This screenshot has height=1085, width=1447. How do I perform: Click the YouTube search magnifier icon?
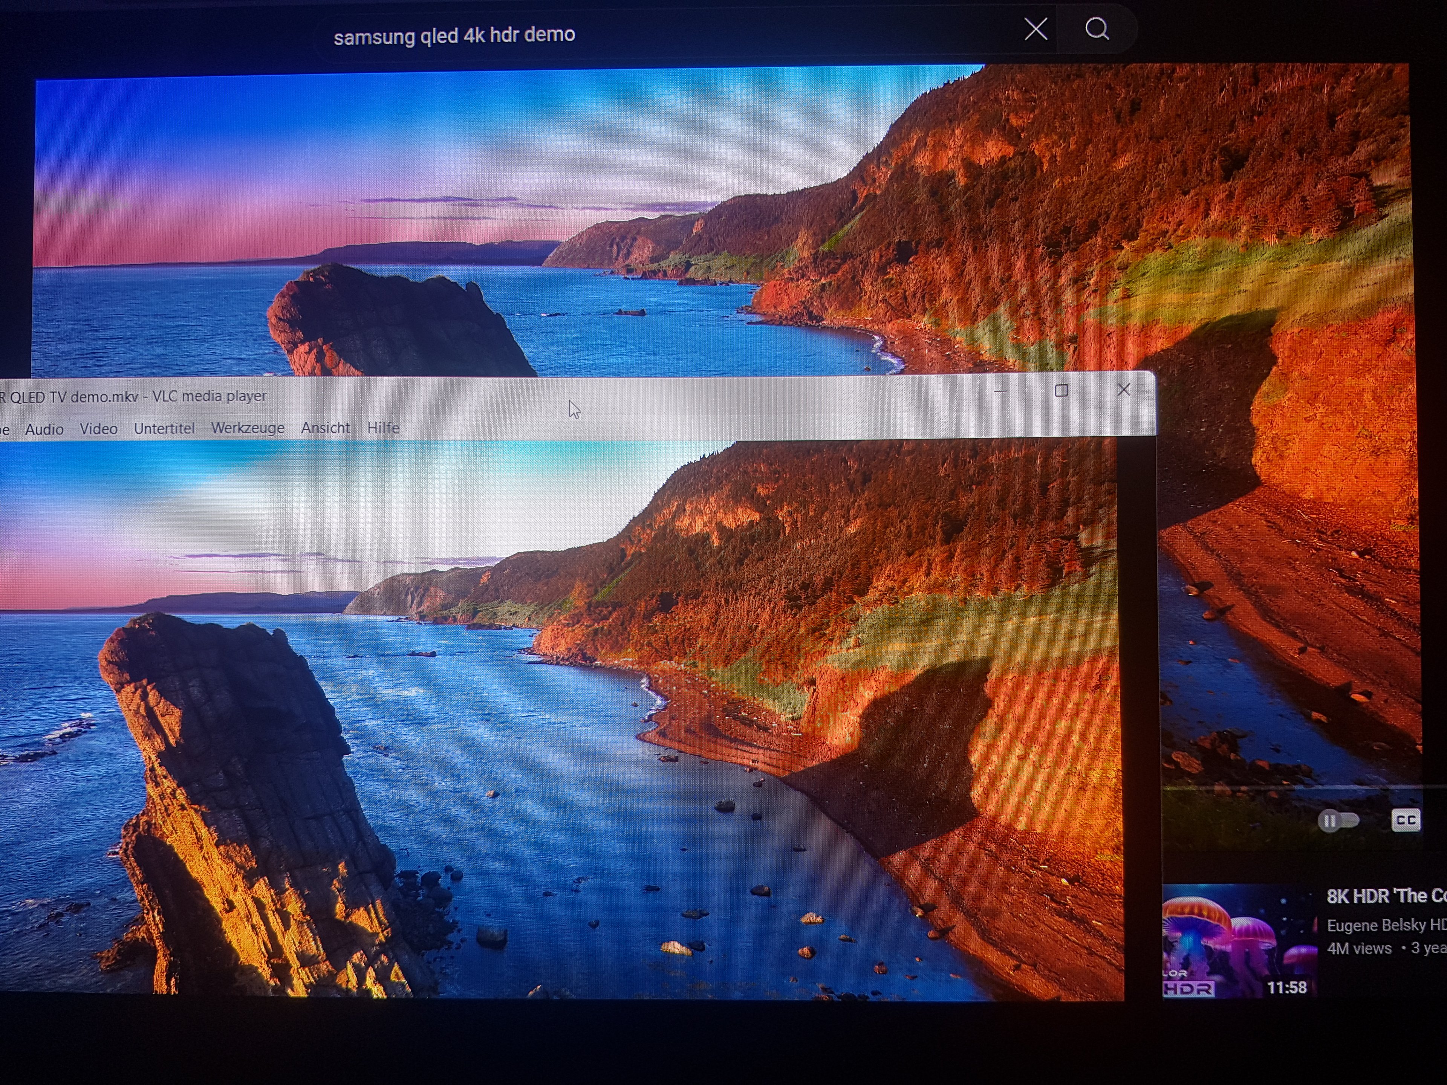click(x=1097, y=29)
